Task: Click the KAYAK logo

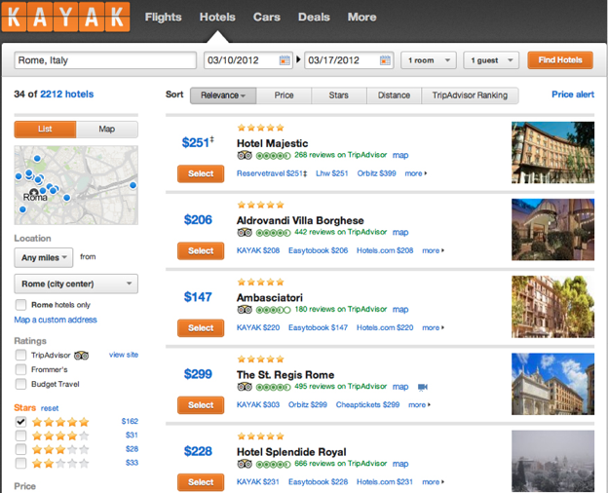Action: pos(65,17)
